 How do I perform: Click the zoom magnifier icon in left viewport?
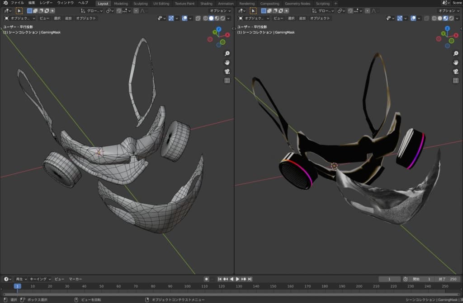tap(227, 53)
